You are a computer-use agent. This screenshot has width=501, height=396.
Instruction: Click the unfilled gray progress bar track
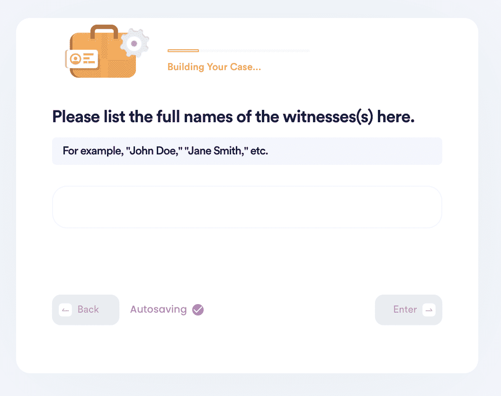click(254, 51)
